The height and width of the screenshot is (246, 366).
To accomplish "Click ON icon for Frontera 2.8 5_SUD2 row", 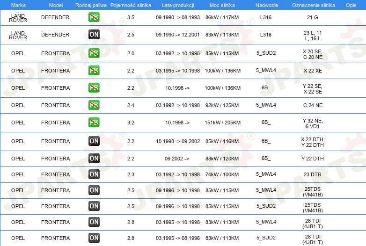I will (x=94, y=238).
